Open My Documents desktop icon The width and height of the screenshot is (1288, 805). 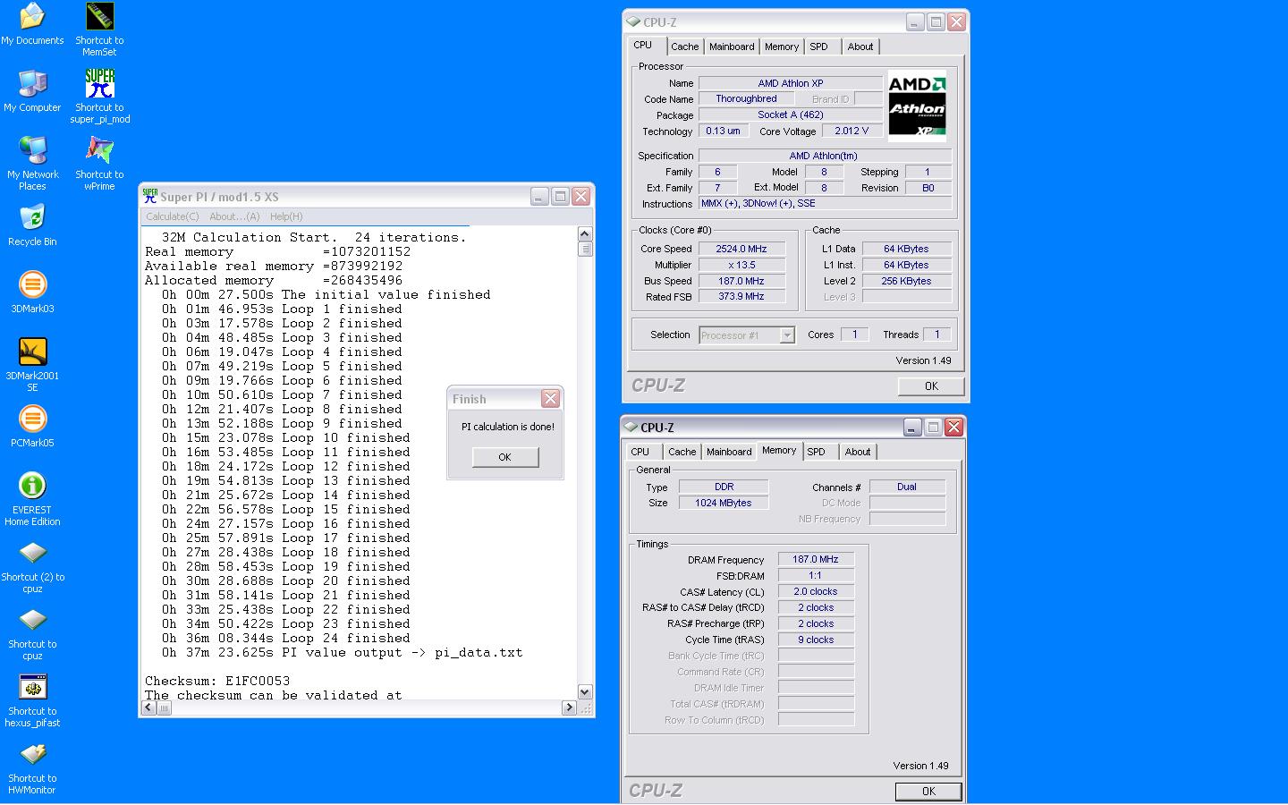tap(32, 24)
